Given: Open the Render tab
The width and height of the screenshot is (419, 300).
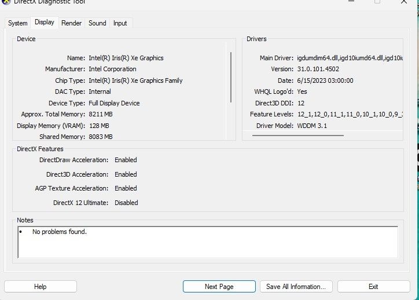Looking at the screenshot, I should click(71, 23).
